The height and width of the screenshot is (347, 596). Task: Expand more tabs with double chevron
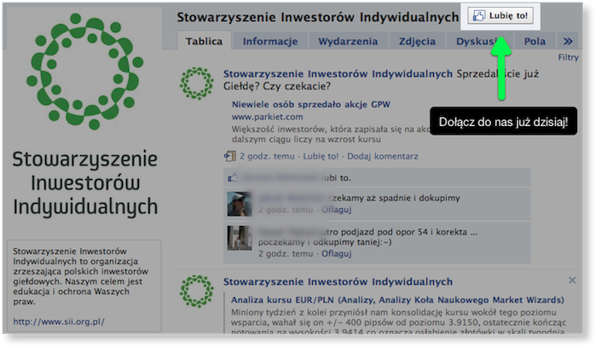pos(568,41)
